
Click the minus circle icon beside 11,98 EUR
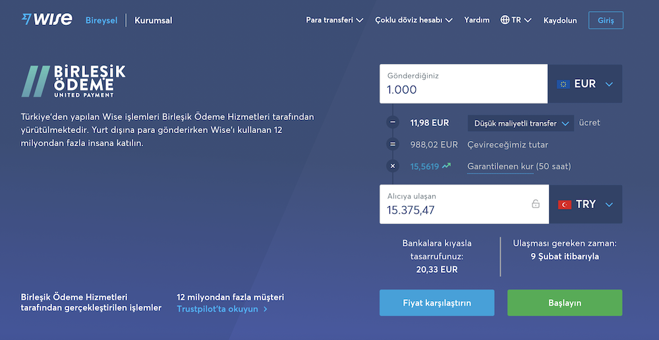(x=393, y=123)
